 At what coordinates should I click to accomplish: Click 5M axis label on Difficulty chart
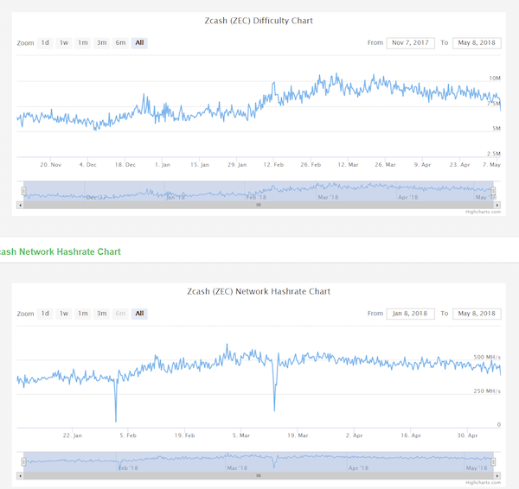tap(497, 129)
